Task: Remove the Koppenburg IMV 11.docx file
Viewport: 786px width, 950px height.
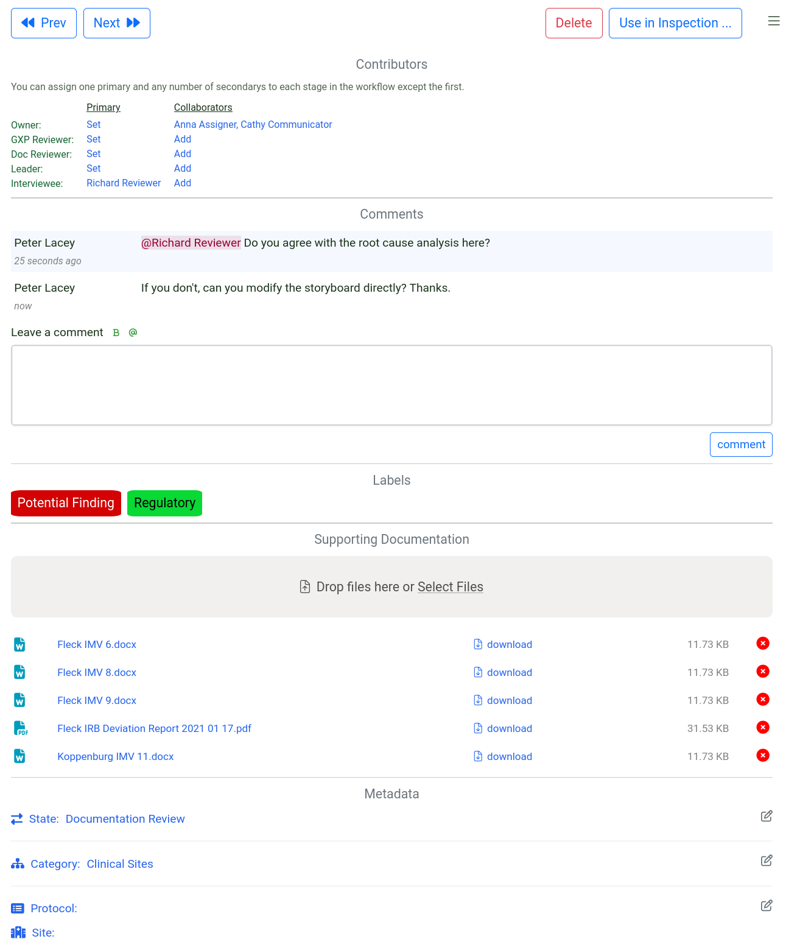Action: [762, 756]
